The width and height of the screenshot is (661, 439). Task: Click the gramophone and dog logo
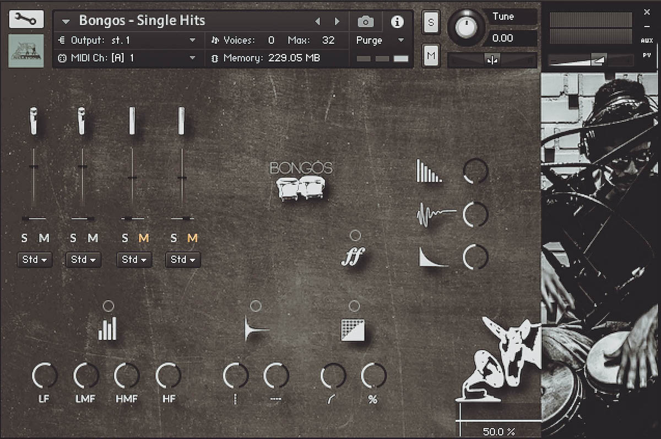point(499,358)
